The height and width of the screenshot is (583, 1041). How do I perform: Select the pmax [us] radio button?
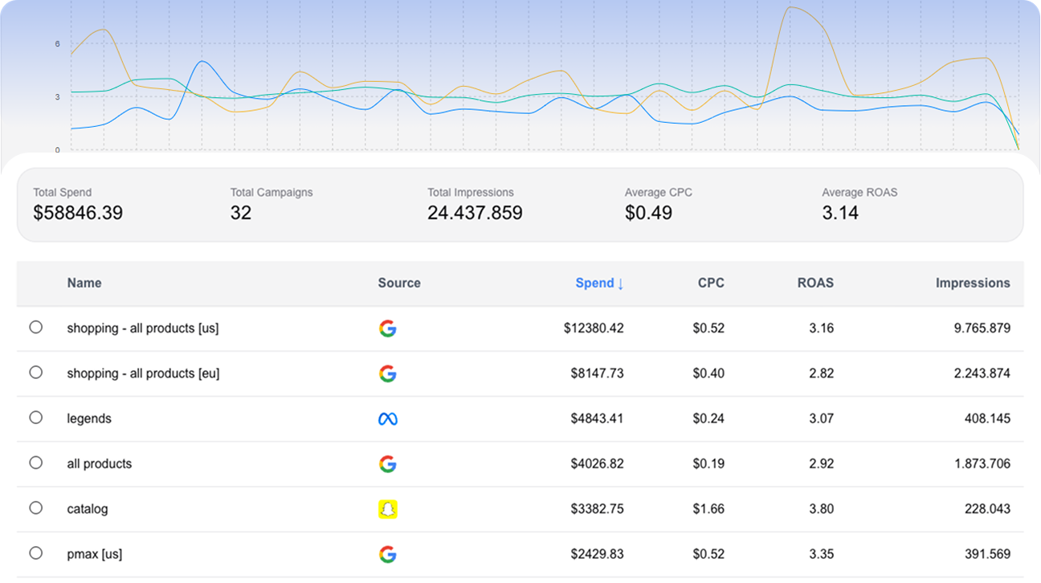[x=35, y=552]
